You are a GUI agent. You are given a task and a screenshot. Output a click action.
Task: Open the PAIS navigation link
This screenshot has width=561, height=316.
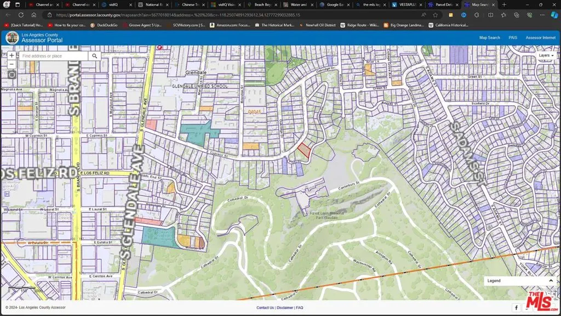point(513,38)
